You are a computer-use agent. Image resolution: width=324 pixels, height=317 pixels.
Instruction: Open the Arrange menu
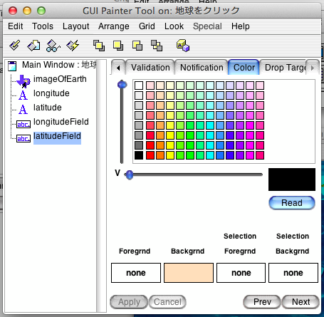click(x=114, y=26)
